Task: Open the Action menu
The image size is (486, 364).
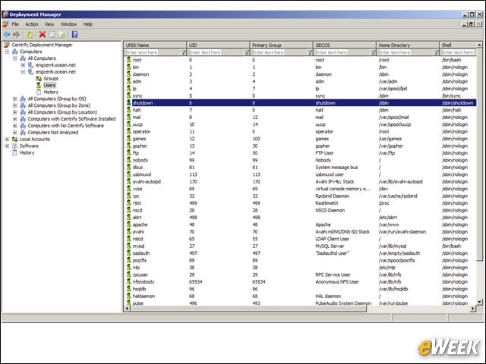Action: (x=32, y=24)
